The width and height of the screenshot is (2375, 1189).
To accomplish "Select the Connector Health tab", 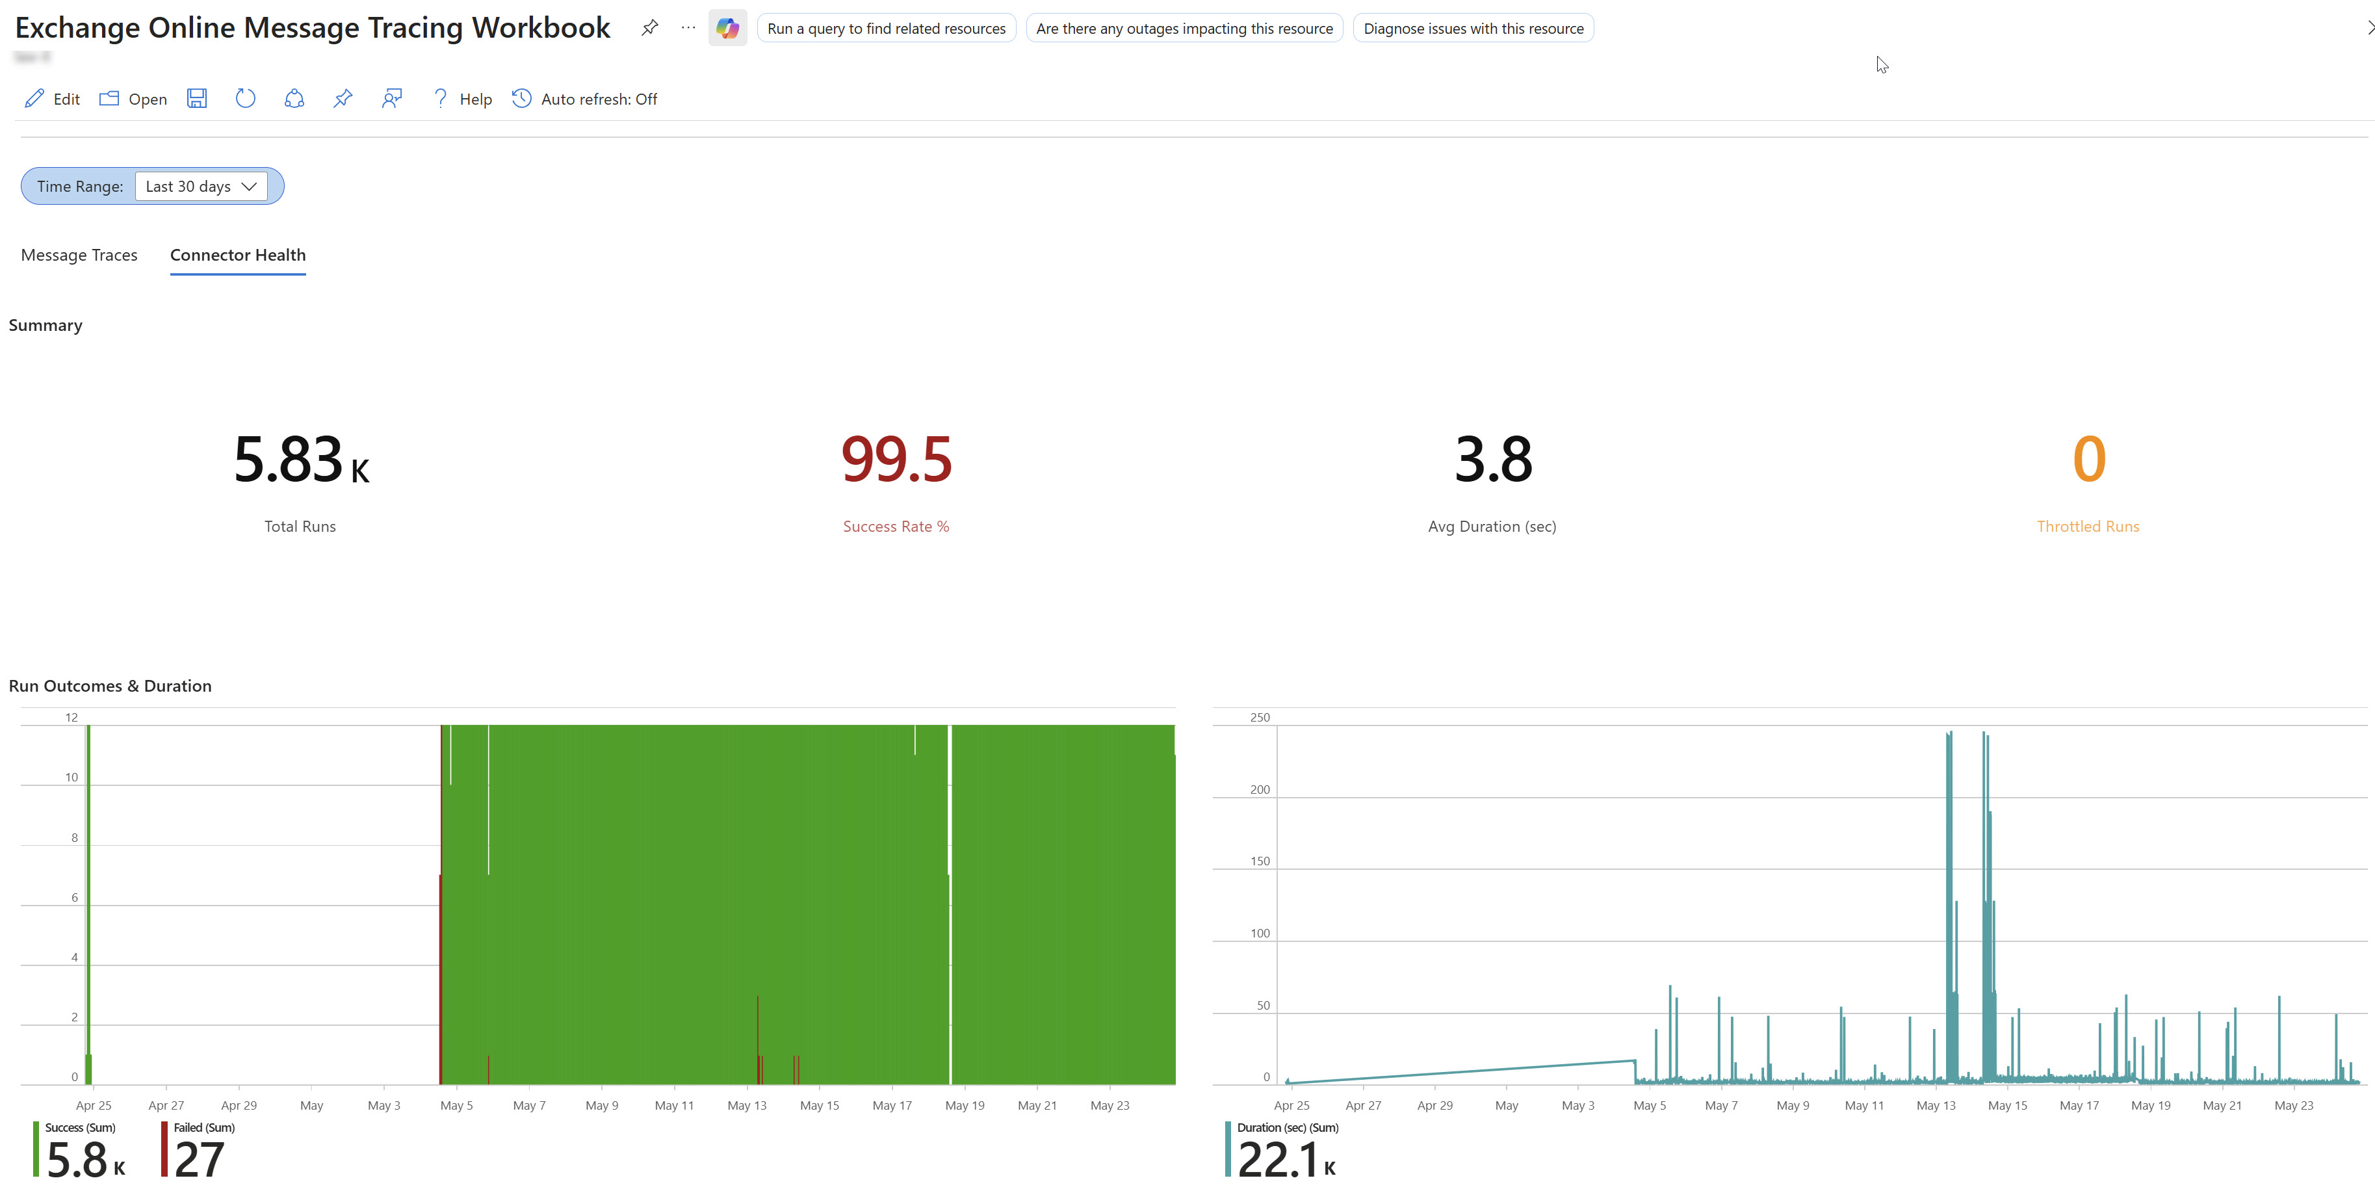I will click(x=238, y=255).
